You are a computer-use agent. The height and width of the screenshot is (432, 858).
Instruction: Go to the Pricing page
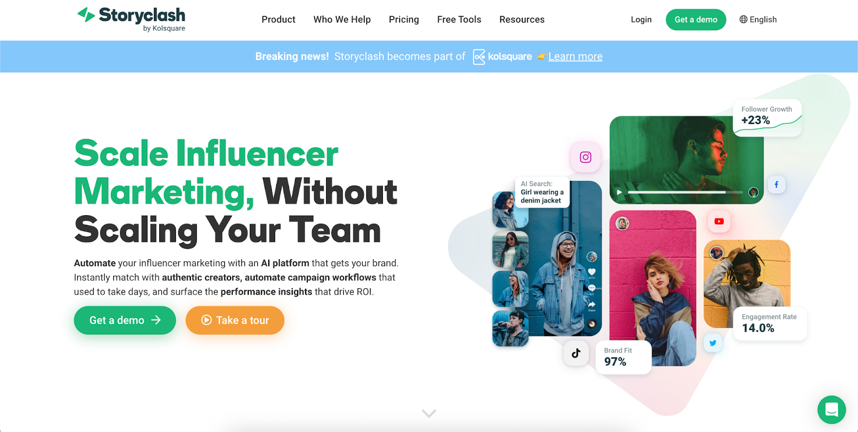404,19
